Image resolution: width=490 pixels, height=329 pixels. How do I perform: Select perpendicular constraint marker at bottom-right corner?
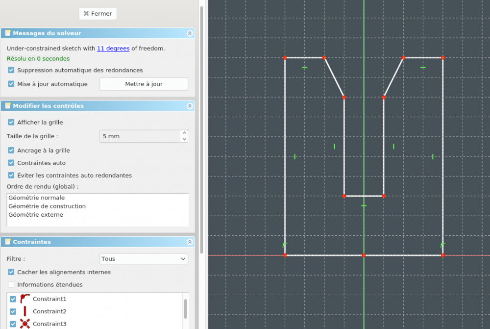coord(442,245)
